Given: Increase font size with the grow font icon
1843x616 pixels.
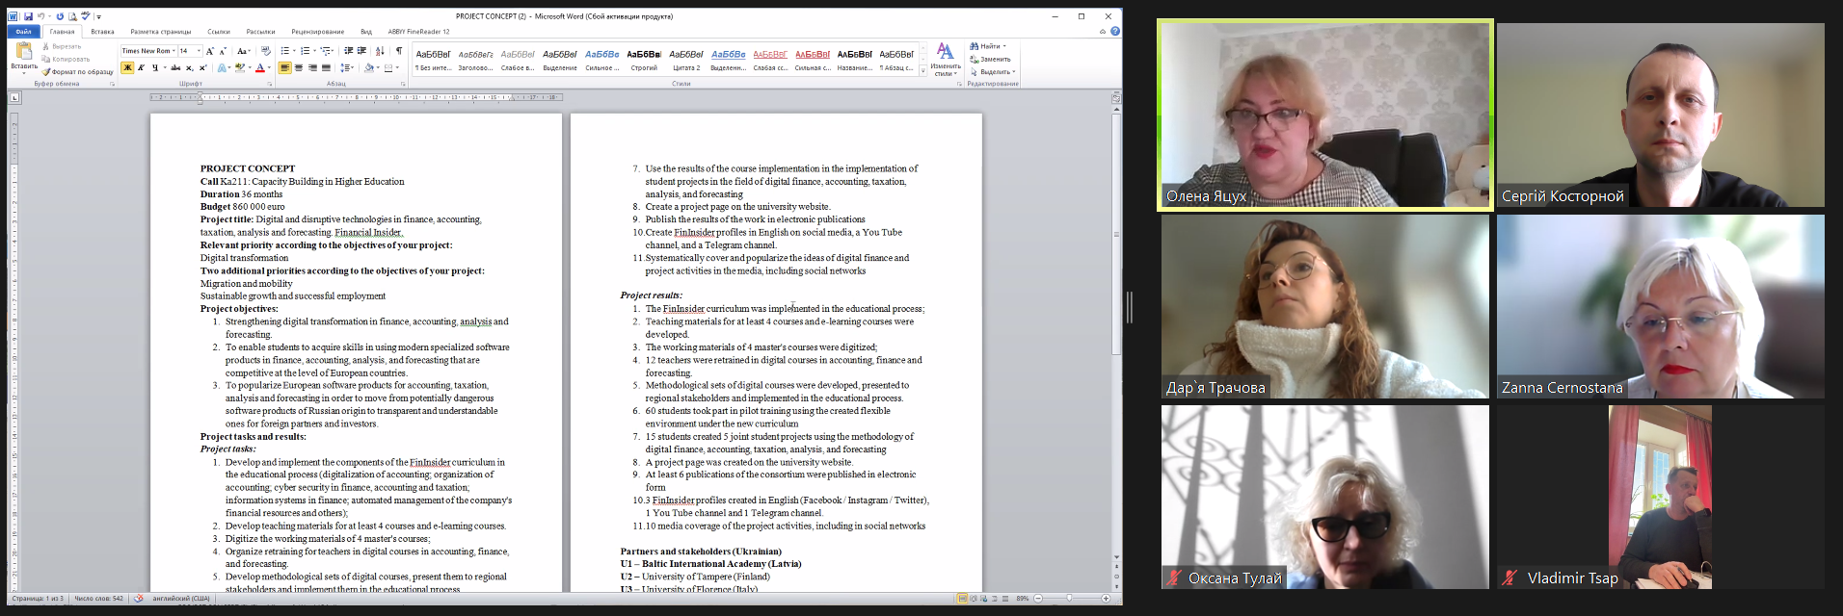Looking at the screenshot, I should [x=210, y=51].
